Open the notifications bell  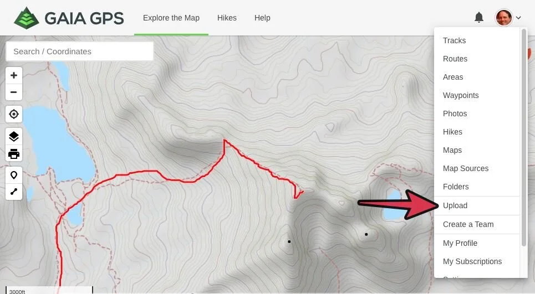point(479,17)
